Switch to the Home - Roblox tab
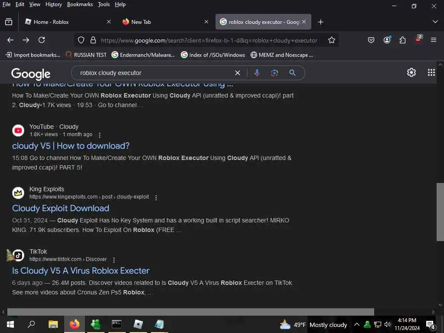The height and width of the screenshot is (333, 444). point(67,22)
